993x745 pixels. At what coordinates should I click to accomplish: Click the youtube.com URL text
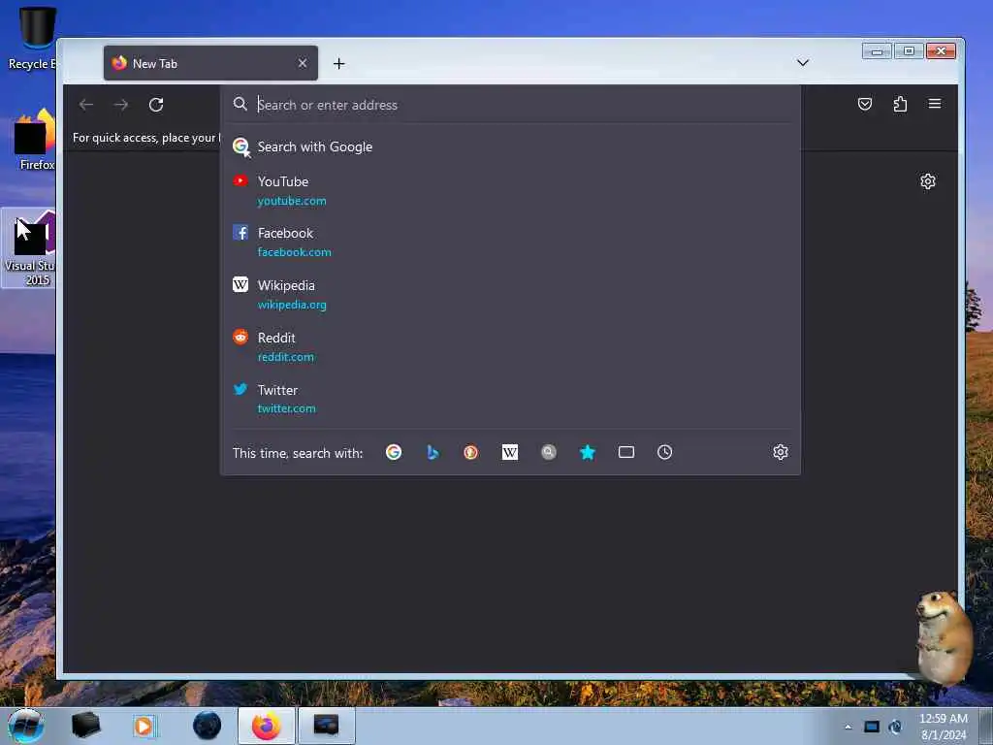(292, 201)
